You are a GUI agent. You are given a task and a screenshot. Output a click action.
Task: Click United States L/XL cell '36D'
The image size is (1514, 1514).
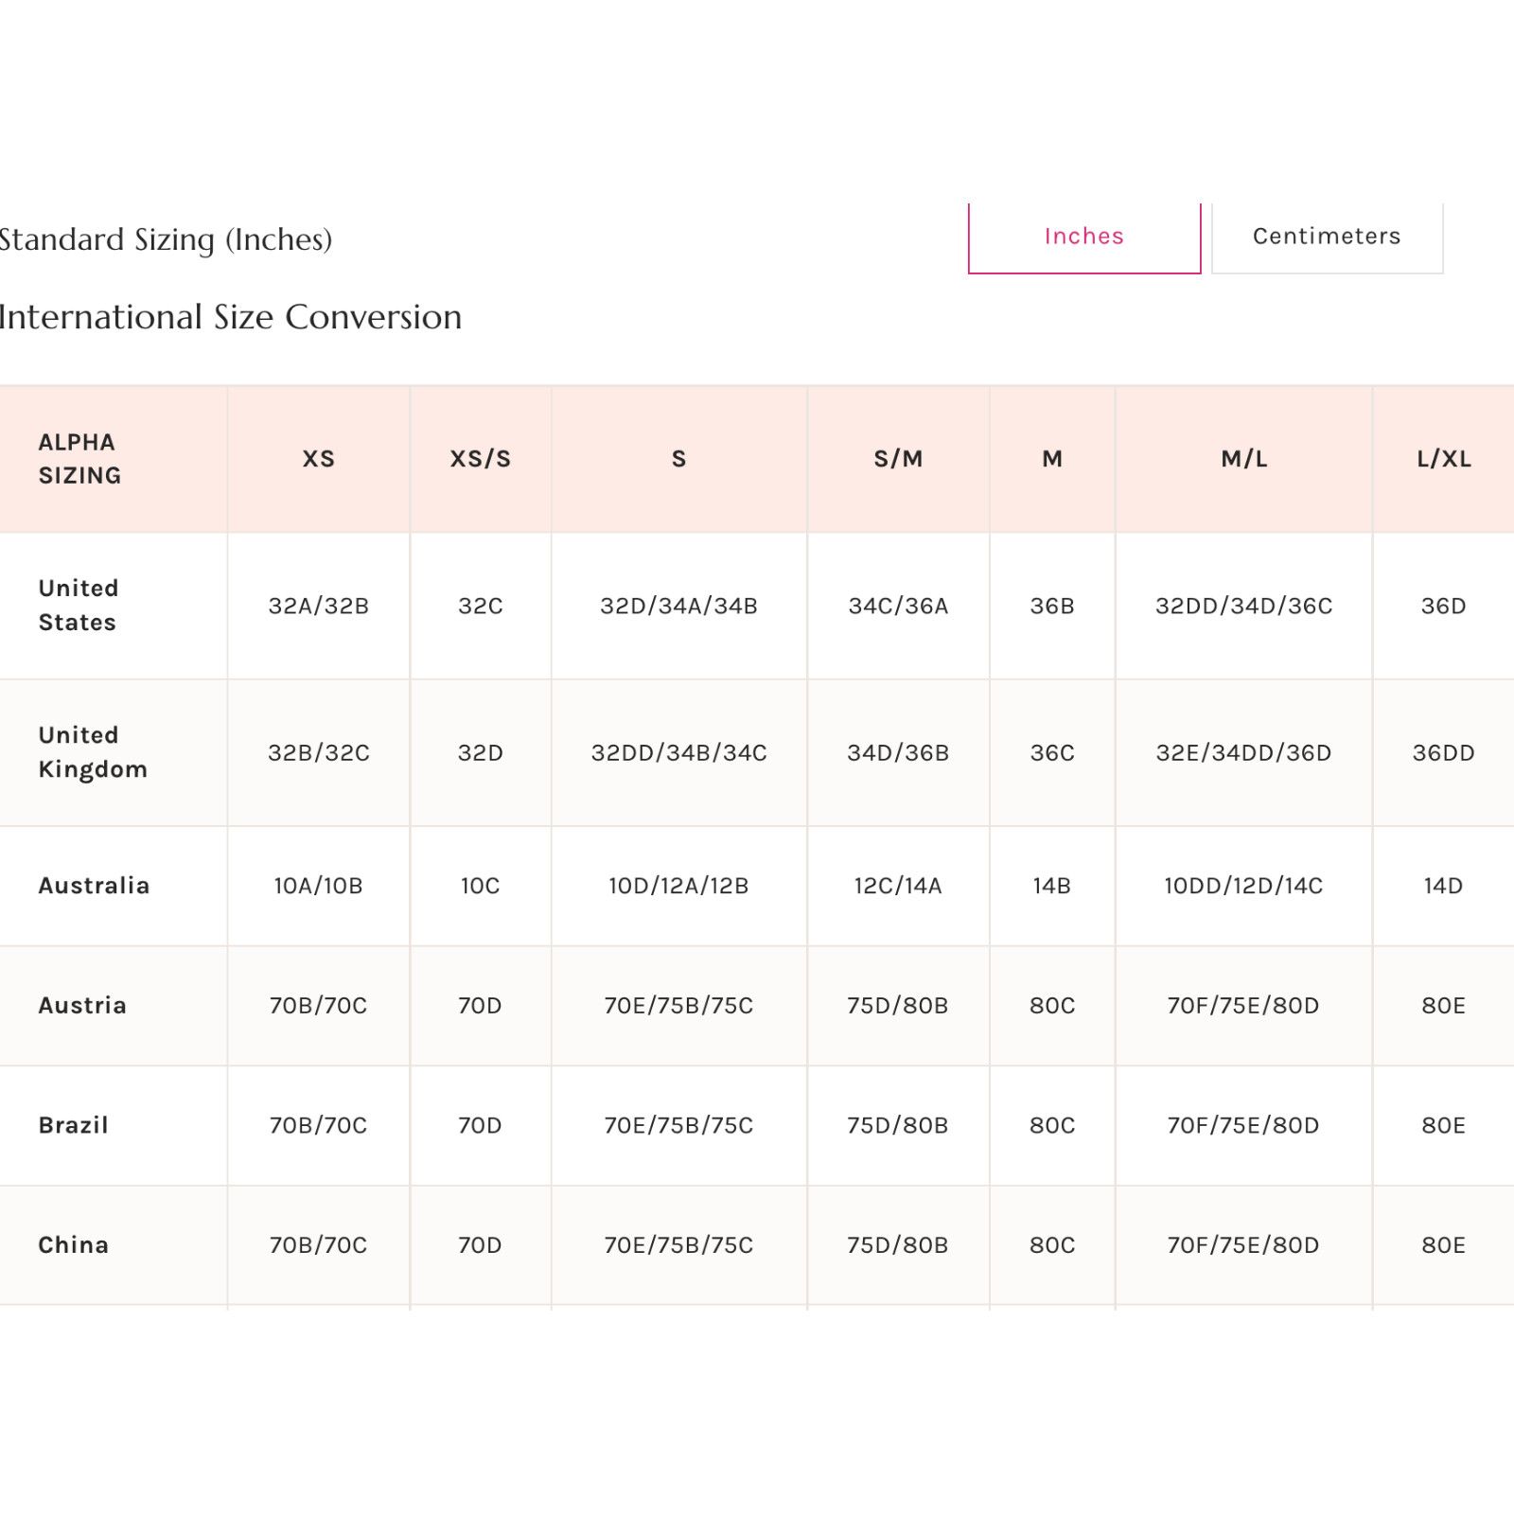(1444, 606)
